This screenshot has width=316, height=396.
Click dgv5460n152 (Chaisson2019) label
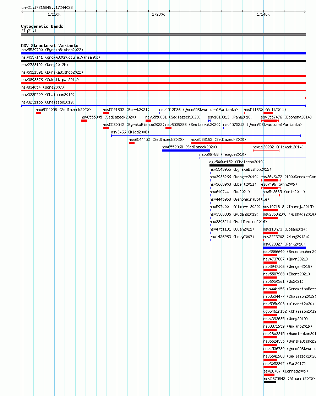237,162
